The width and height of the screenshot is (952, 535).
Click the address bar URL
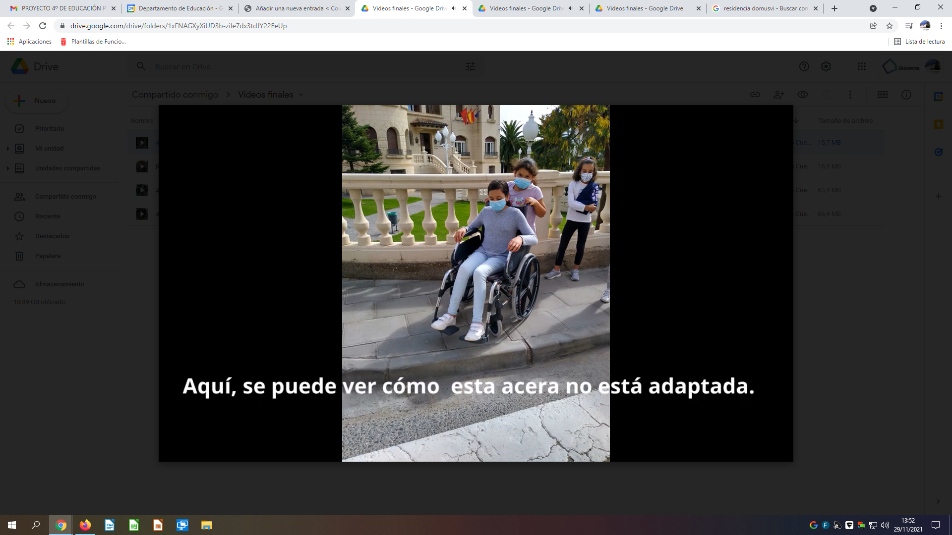(x=178, y=26)
